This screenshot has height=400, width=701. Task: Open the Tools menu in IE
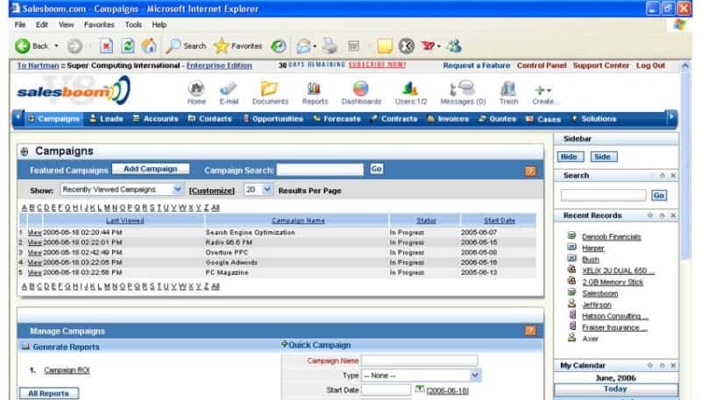click(x=133, y=25)
